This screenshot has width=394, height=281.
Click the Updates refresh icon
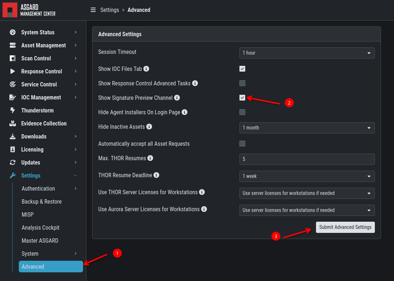point(13,162)
